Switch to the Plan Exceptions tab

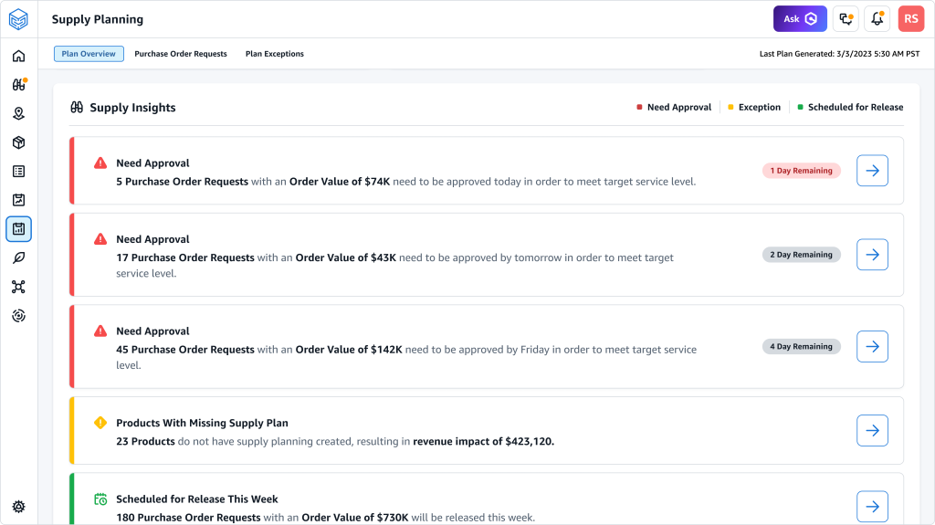[x=274, y=54]
